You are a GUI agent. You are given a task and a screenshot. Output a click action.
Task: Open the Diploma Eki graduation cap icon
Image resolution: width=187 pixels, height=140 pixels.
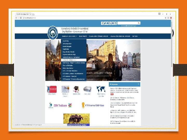click(76, 90)
